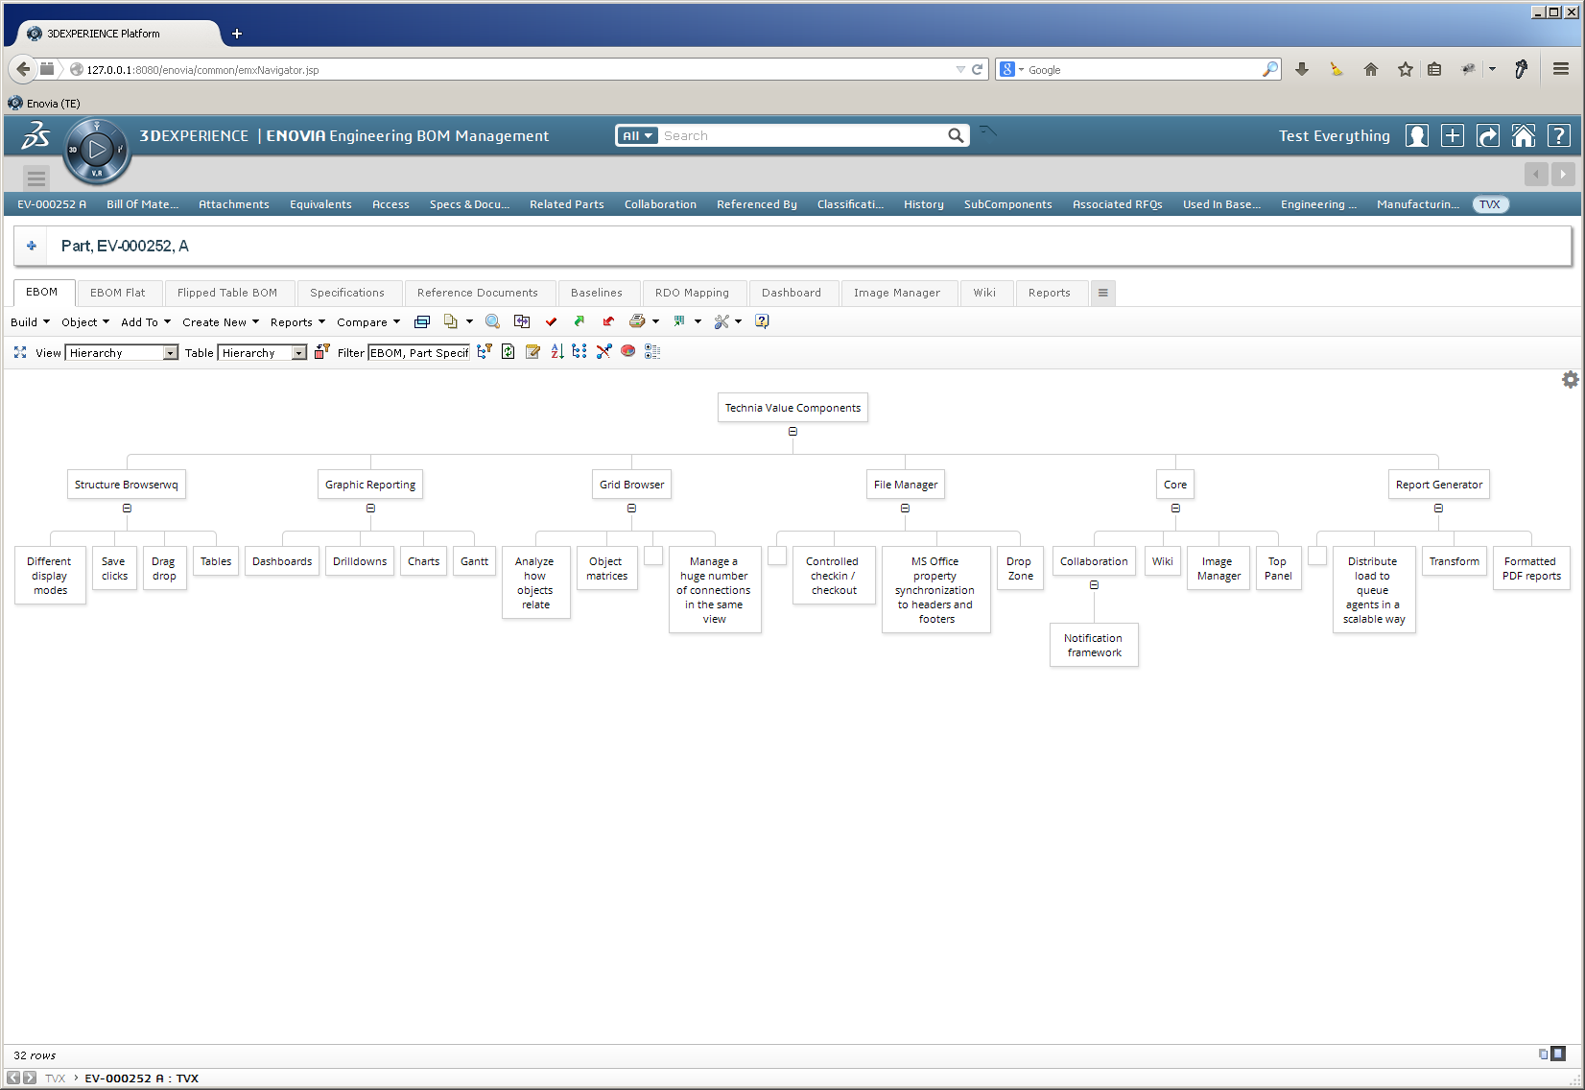Click the user profile icon in header
The width and height of the screenshot is (1585, 1090).
[x=1416, y=136]
